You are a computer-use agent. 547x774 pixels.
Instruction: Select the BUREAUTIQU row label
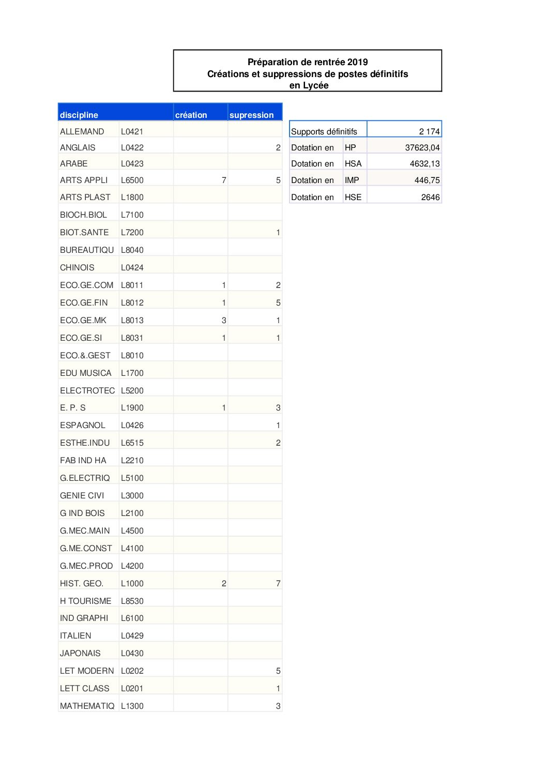88,248
